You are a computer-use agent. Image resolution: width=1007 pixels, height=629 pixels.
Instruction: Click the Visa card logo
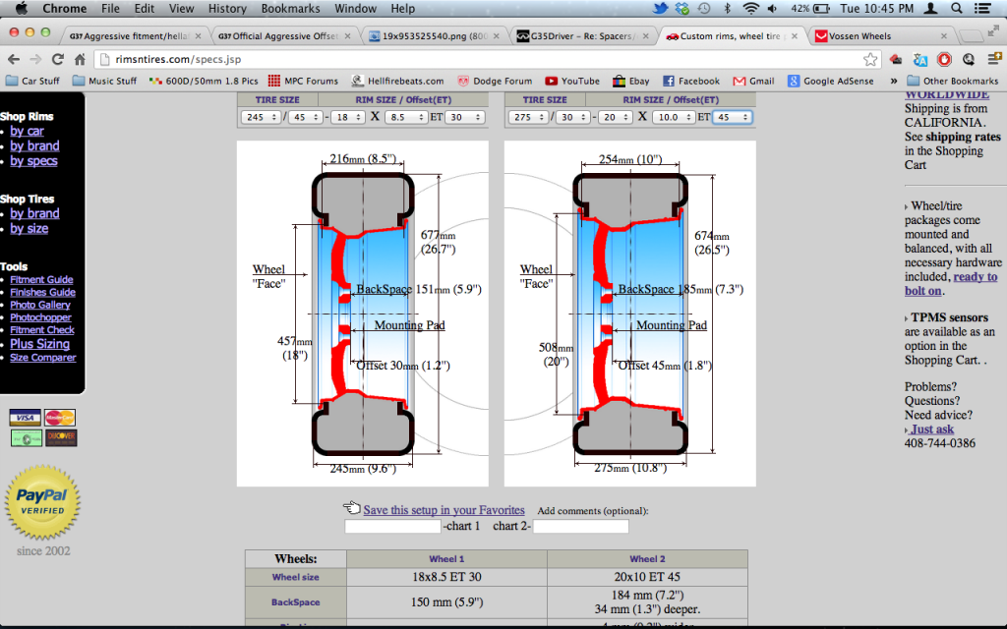[x=25, y=418]
